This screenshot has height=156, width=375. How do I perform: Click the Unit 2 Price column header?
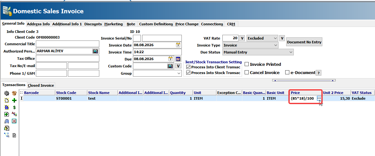(x=337, y=92)
